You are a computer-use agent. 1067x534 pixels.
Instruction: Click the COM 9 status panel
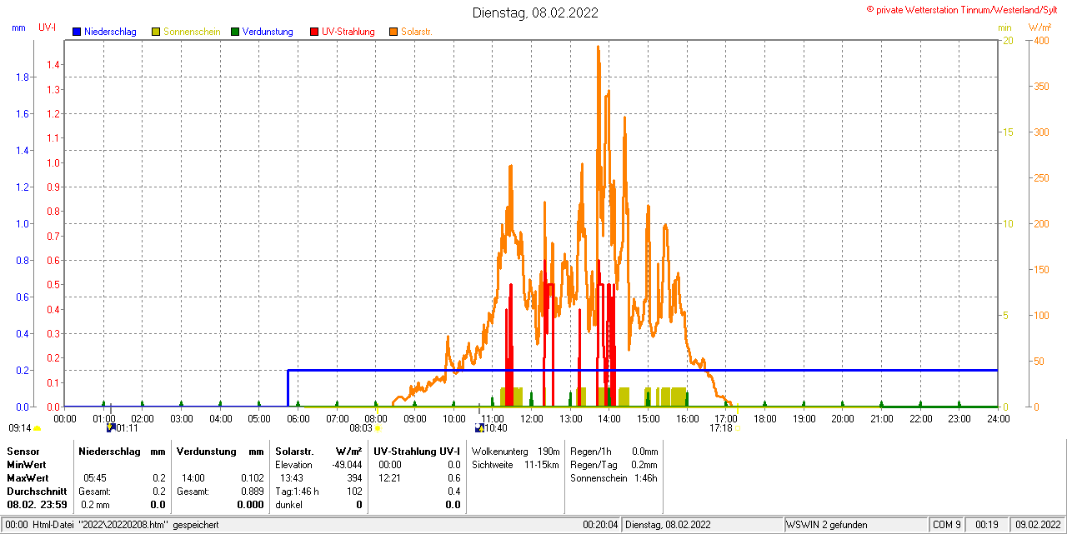point(947,525)
